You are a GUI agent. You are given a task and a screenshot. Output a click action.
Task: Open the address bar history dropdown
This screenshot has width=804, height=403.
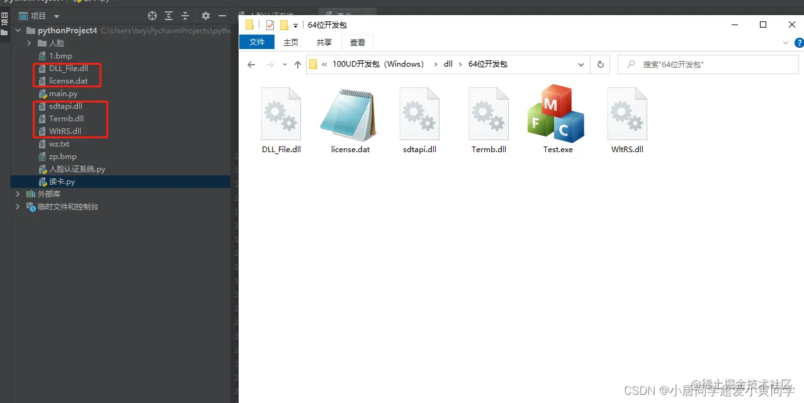tap(580, 64)
